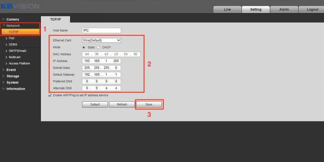Click the KBVISION logo
324x162 pixels.
20,6
